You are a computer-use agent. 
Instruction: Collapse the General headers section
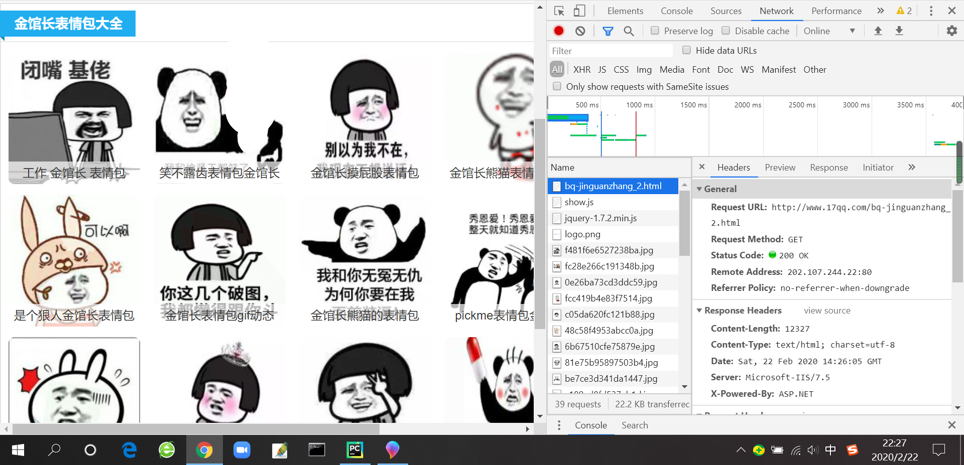pos(699,189)
